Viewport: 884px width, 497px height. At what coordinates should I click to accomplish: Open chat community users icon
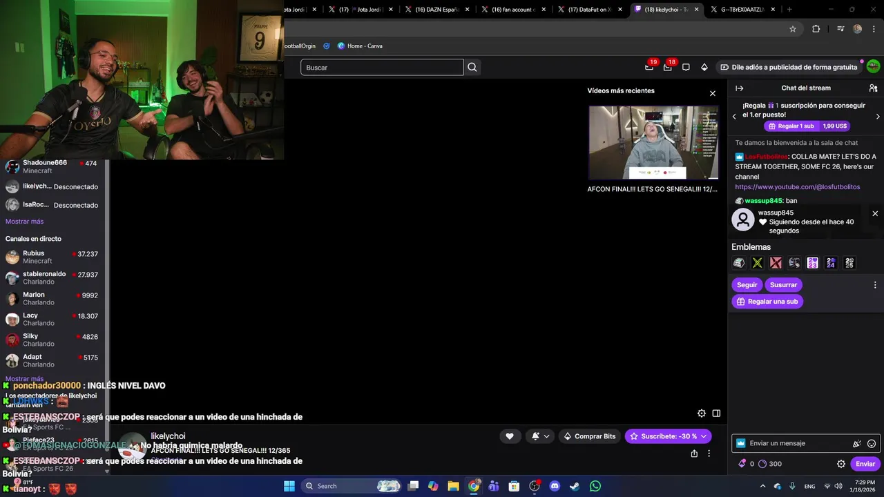click(873, 88)
